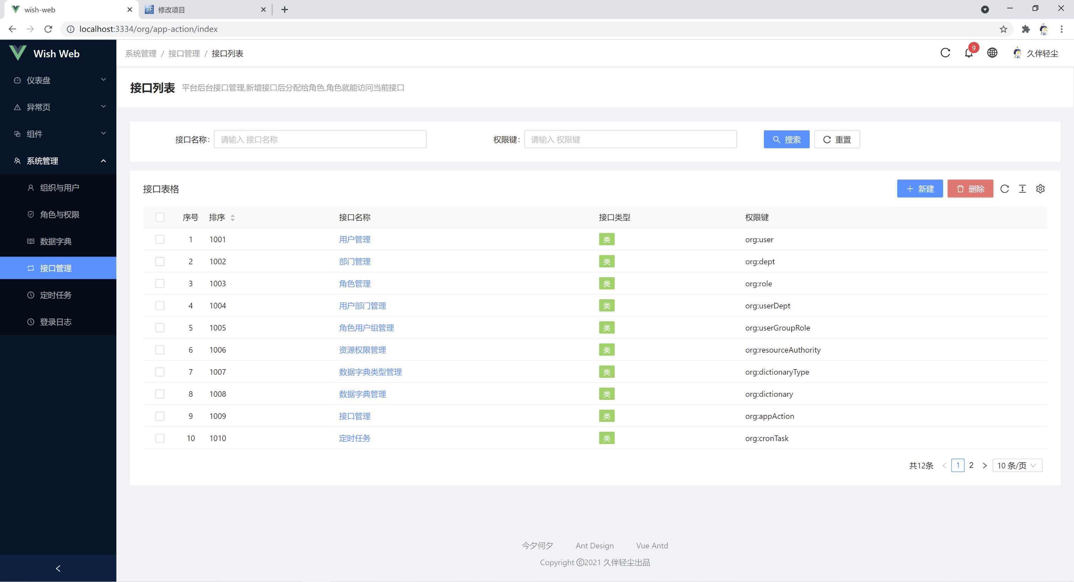Screen dimensions: 1074x582
Task: Check the row for 部门管理
Action: coord(160,261)
